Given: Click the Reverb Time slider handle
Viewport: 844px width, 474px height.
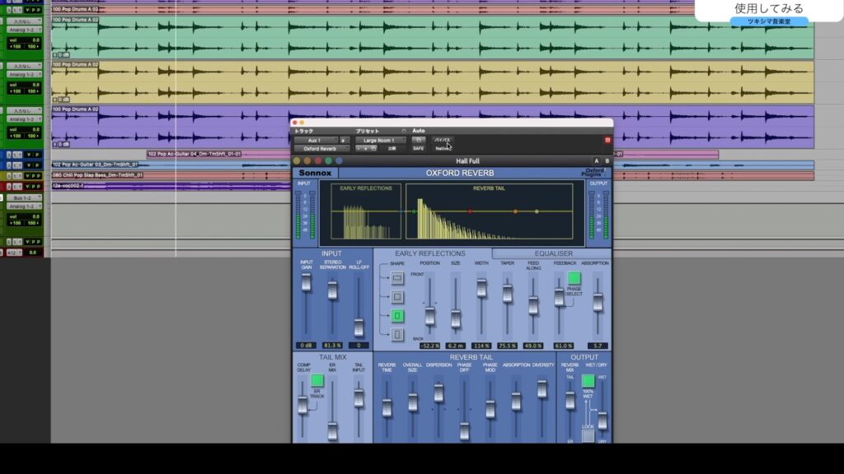Looking at the screenshot, I should pos(387,408).
